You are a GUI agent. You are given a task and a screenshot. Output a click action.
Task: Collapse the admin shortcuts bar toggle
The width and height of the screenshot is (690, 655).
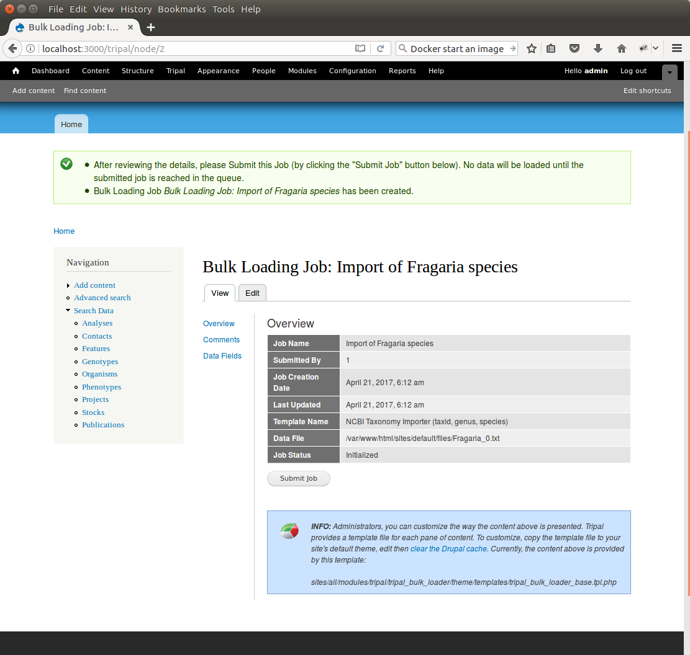[x=670, y=72]
